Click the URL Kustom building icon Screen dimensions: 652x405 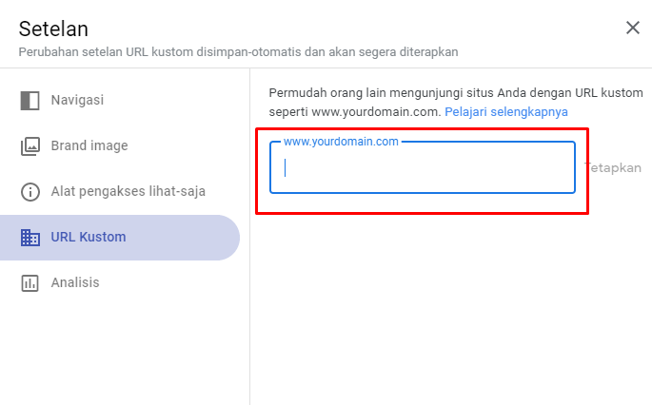(30, 238)
